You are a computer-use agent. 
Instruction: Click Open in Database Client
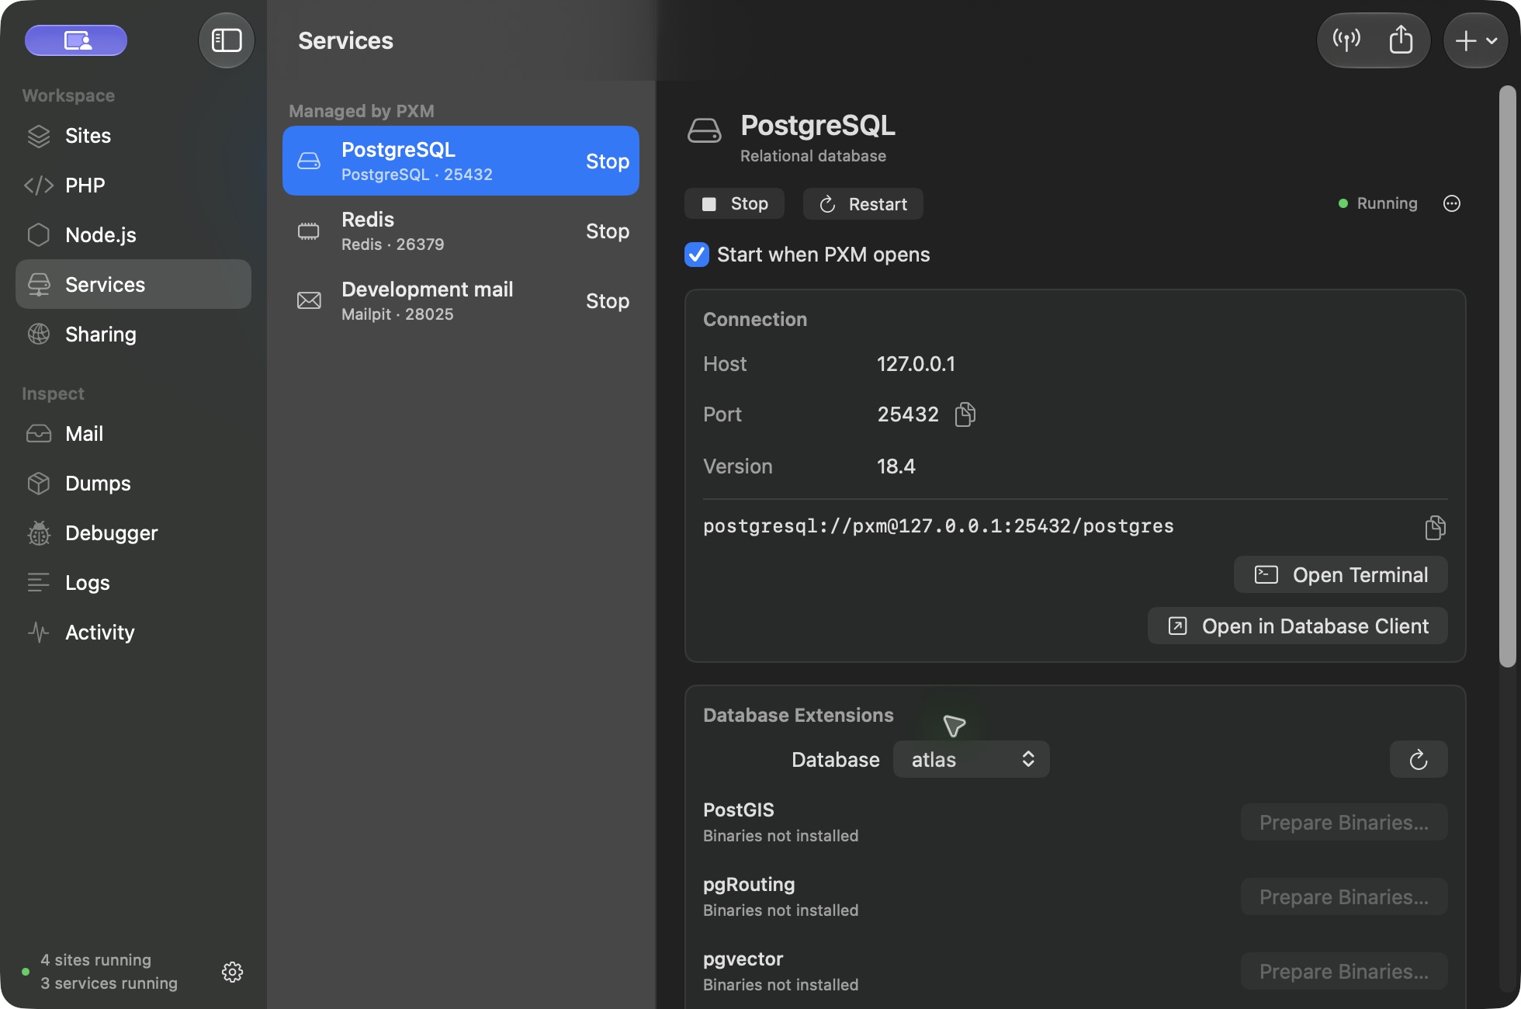[1298, 626]
